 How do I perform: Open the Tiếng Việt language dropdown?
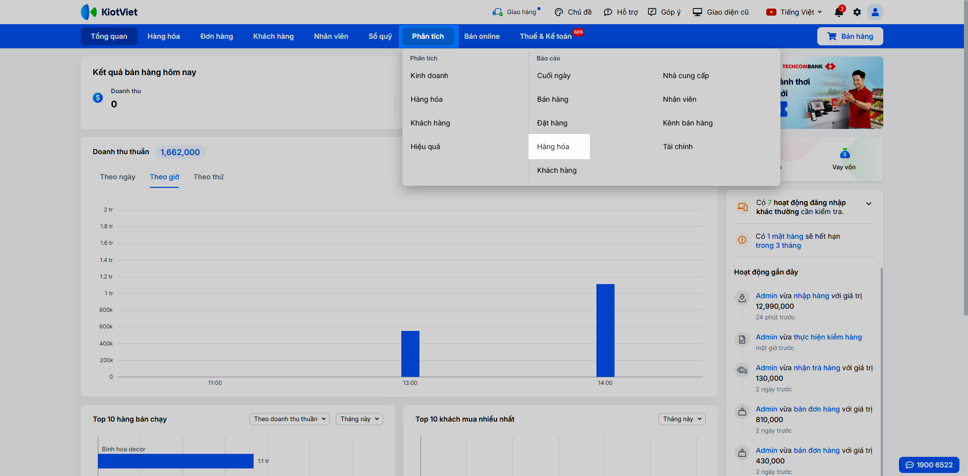pos(794,12)
